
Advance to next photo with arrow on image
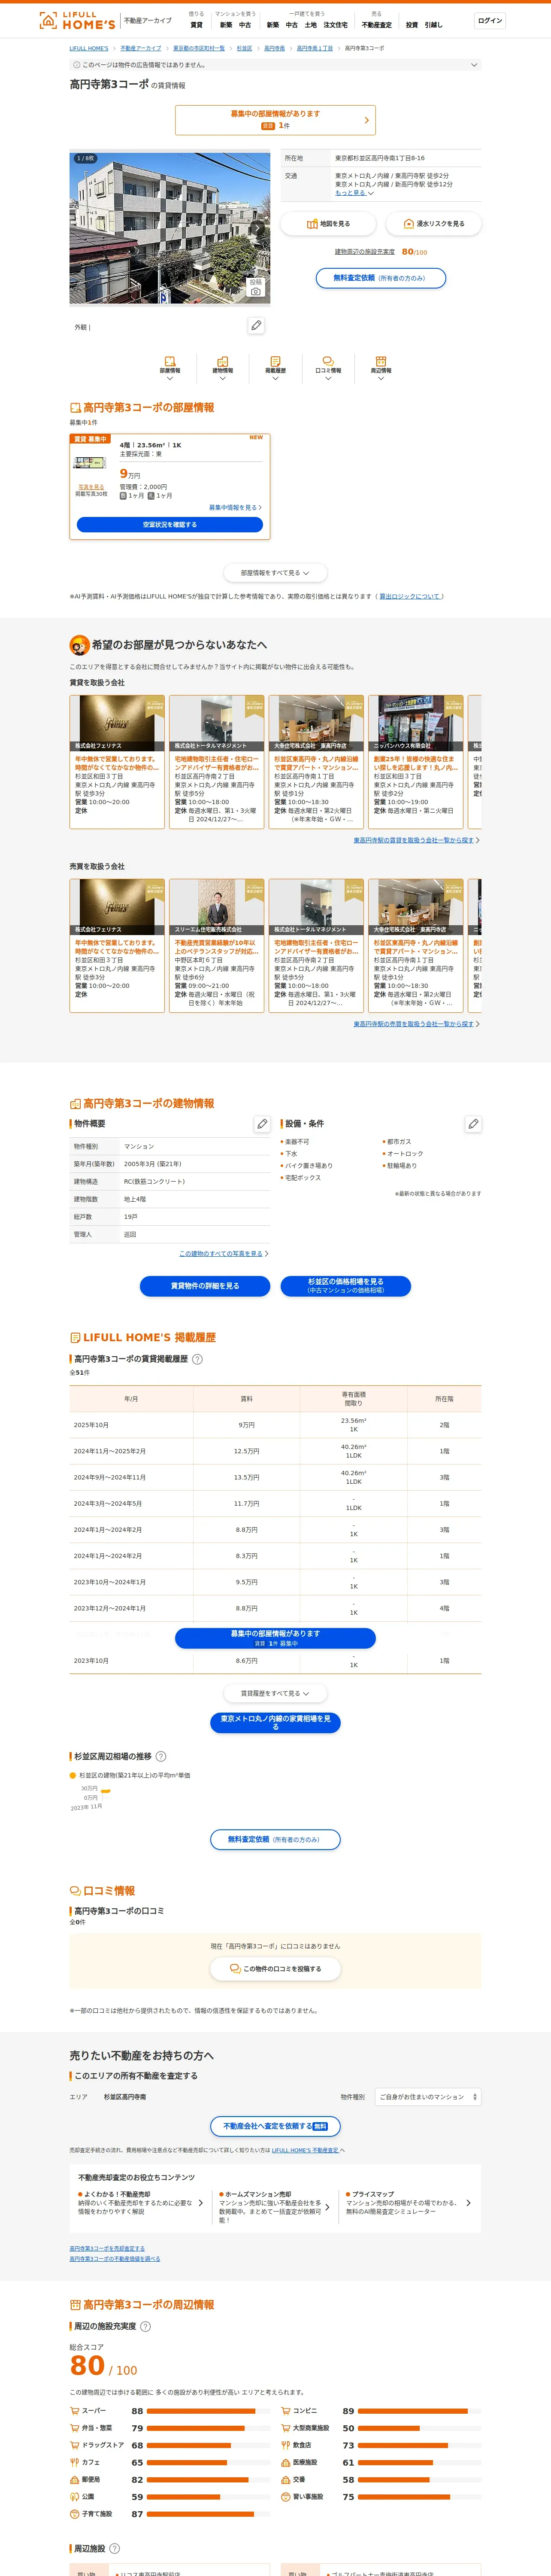258,228
